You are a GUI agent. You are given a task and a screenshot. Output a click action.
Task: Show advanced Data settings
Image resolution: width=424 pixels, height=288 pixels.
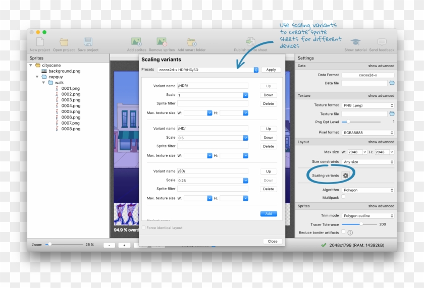381,66
